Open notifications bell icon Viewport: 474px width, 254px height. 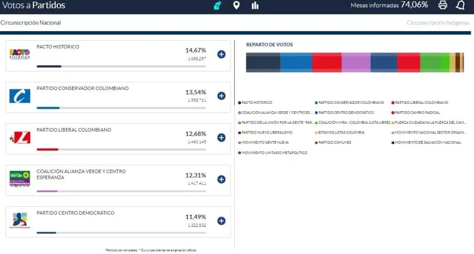tap(460, 5)
